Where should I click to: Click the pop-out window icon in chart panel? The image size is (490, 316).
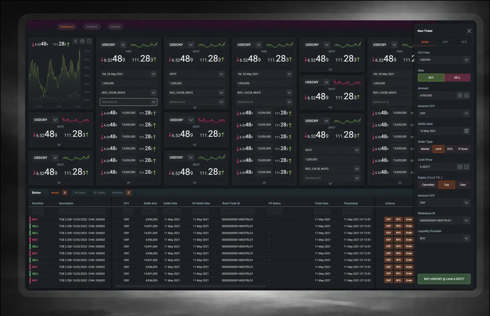pyautogui.click(x=82, y=41)
